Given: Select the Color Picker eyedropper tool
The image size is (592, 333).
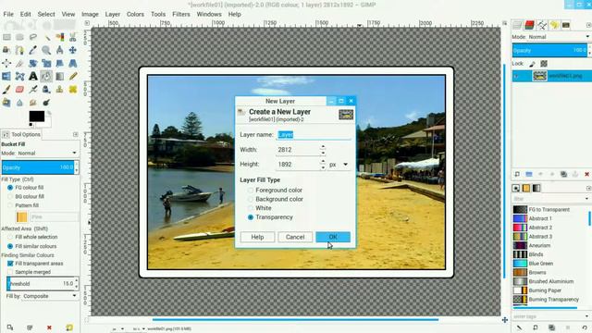Looking at the screenshot, I should tap(33, 50).
